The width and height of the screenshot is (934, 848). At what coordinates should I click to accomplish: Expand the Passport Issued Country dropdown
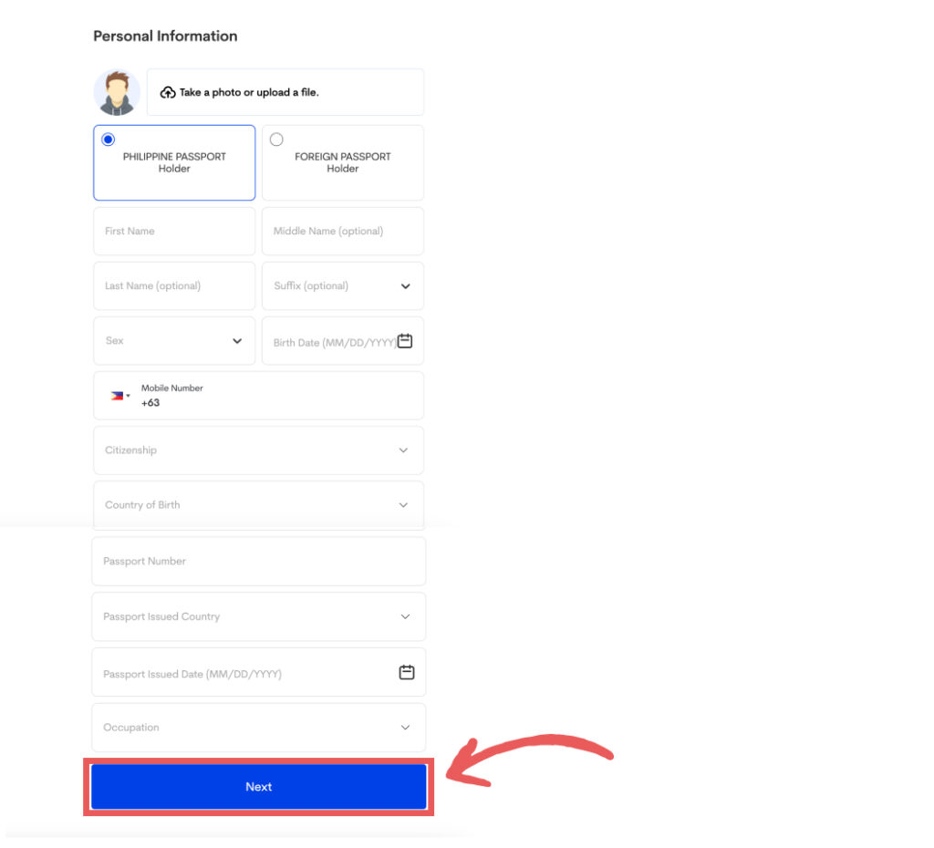point(258,616)
